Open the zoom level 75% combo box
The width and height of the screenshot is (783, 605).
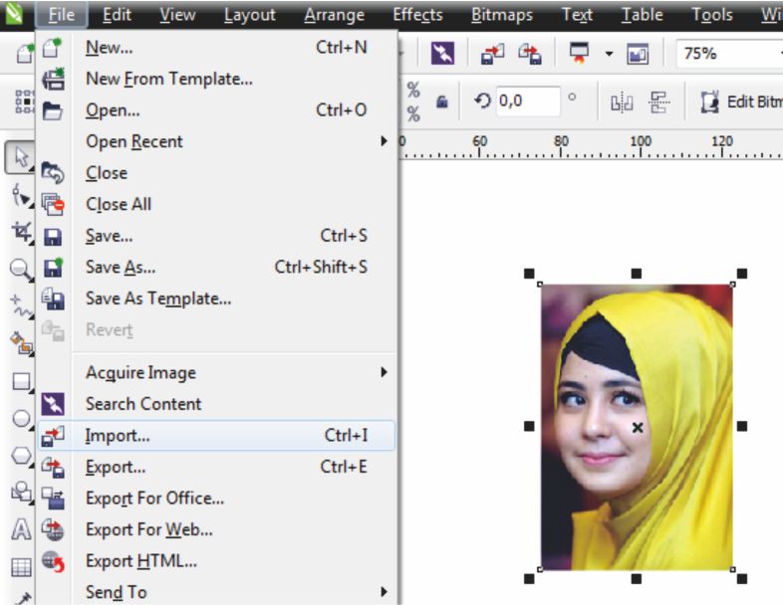click(x=729, y=54)
